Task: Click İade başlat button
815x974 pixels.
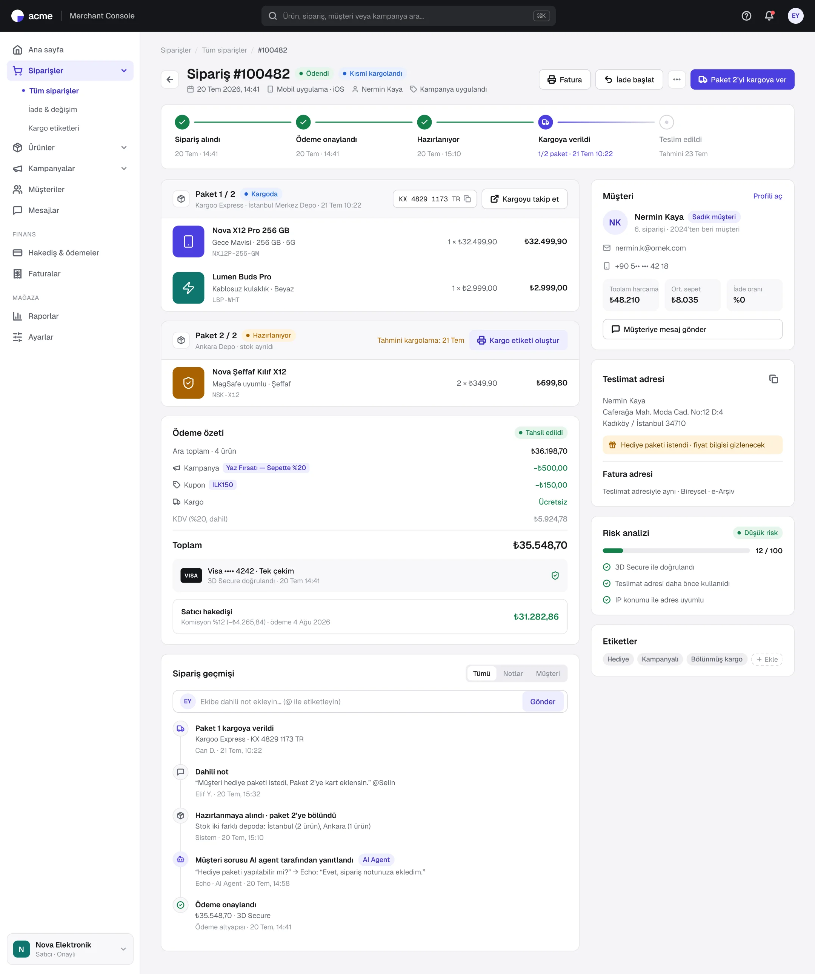Action: [629, 79]
